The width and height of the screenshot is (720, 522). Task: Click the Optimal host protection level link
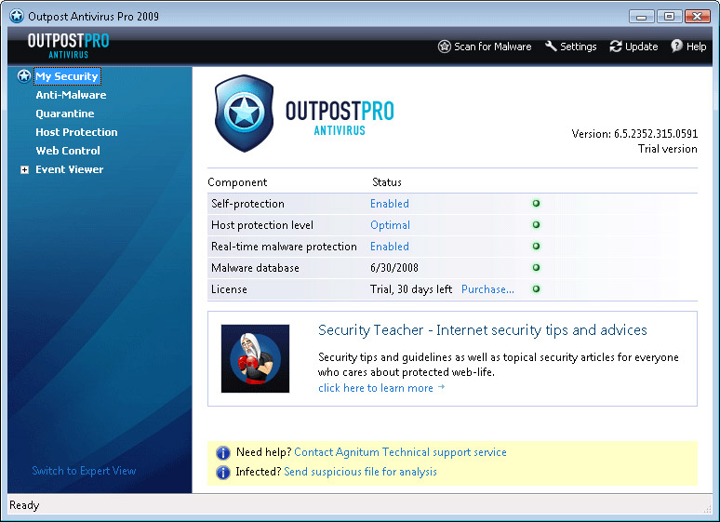pyautogui.click(x=390, y=225)
